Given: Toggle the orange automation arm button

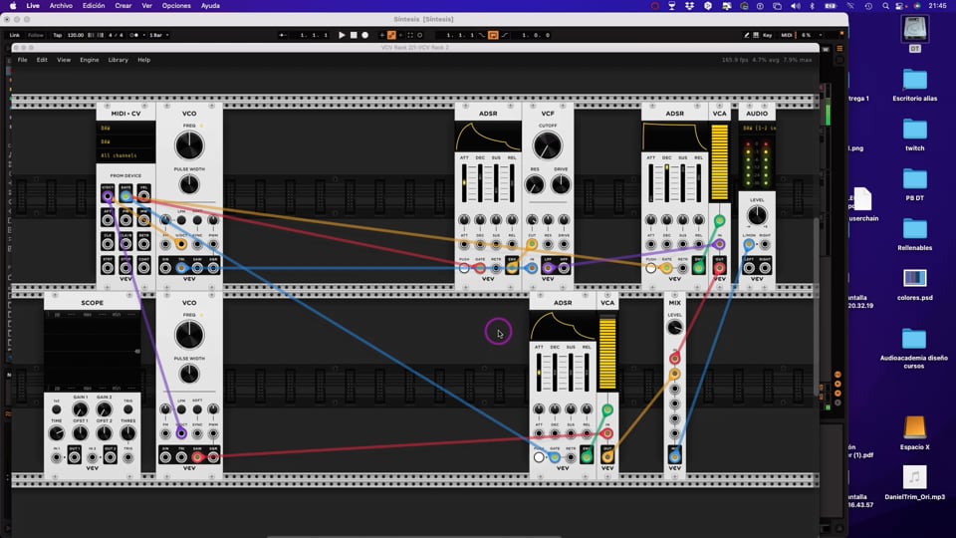Looking at the screenshot, I should click(x=391, y=36).
